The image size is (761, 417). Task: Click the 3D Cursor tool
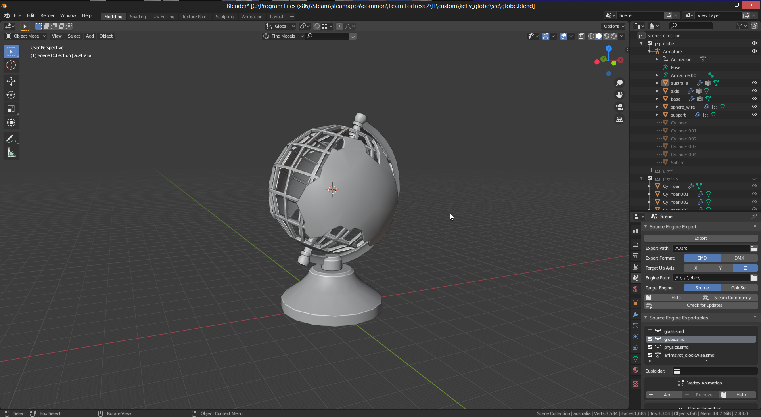[11, 65]
